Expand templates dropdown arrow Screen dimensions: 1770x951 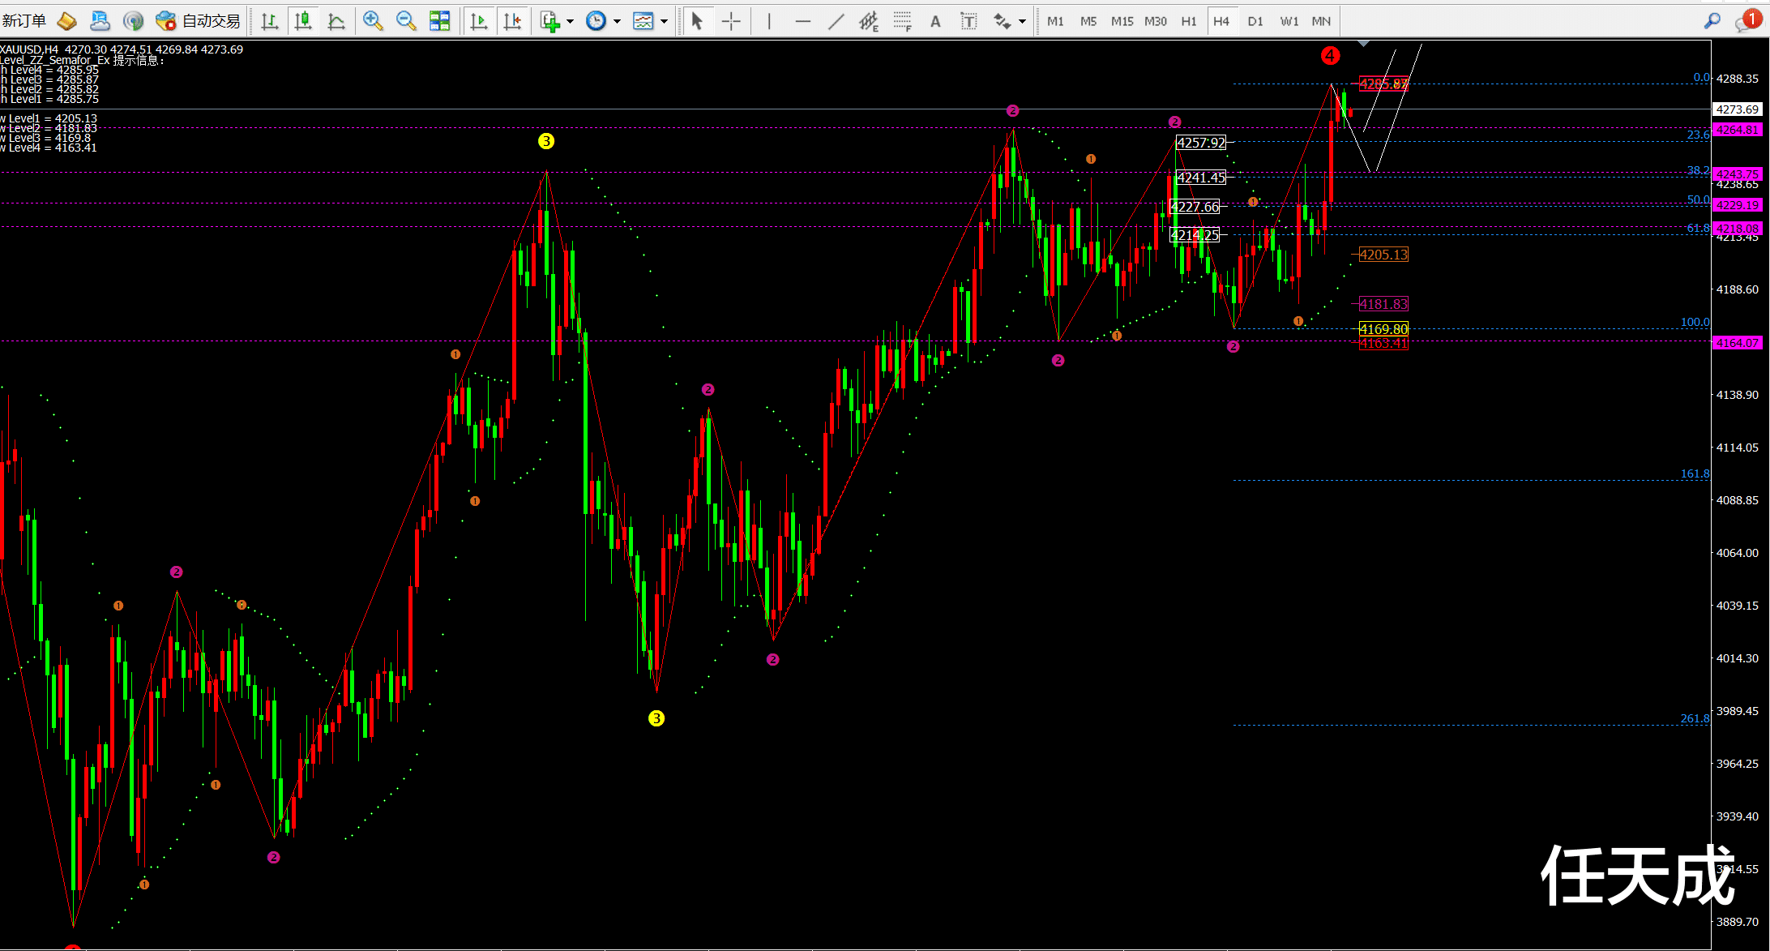click(x=665, y=22)
